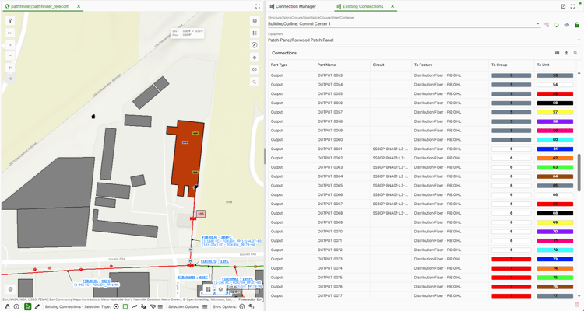Click the identify info tool

(x=16, y=306)
